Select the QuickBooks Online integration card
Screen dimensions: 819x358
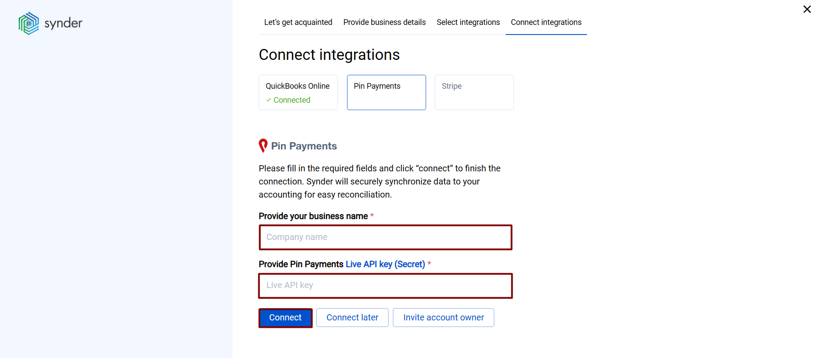298,92
